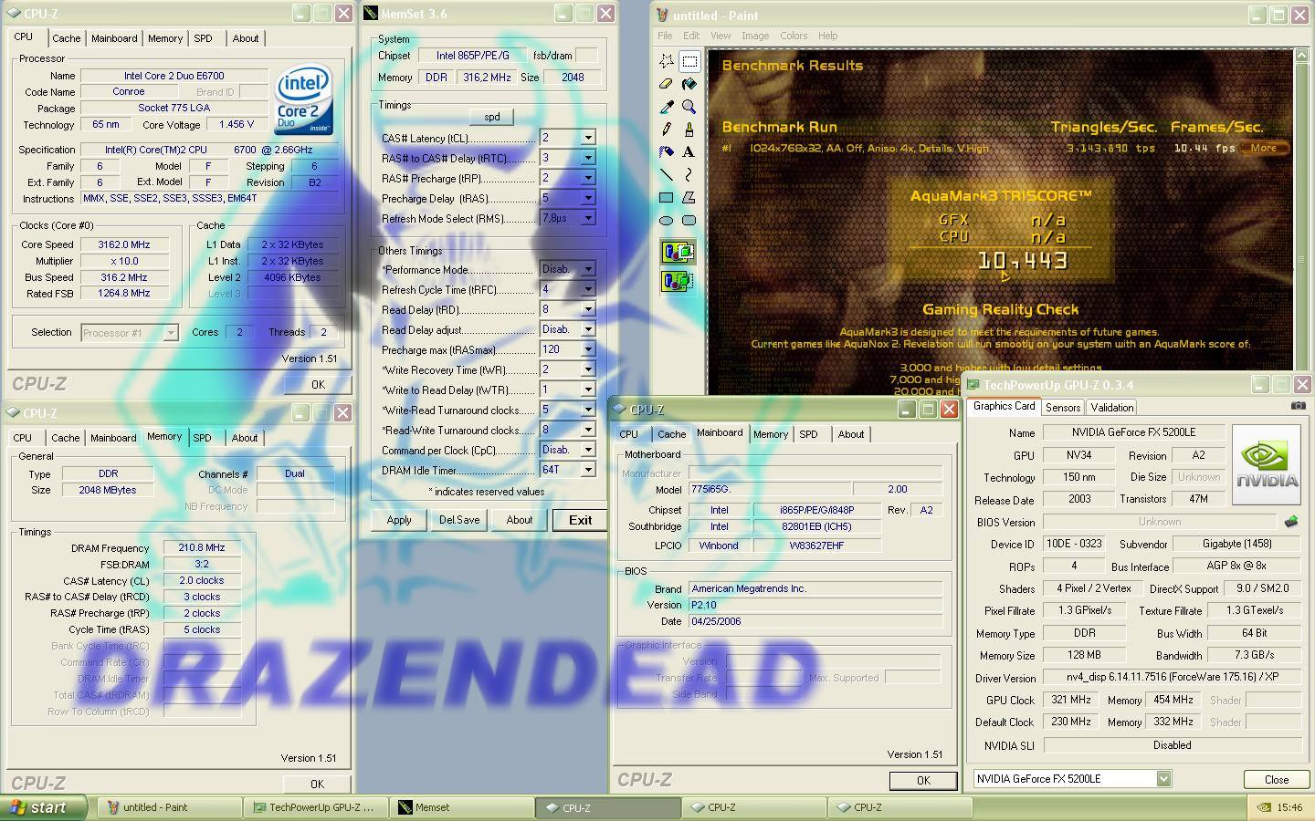
Task: Open the Precharge Delay (tRAS) dropdown
Action: tap(588, 198)
